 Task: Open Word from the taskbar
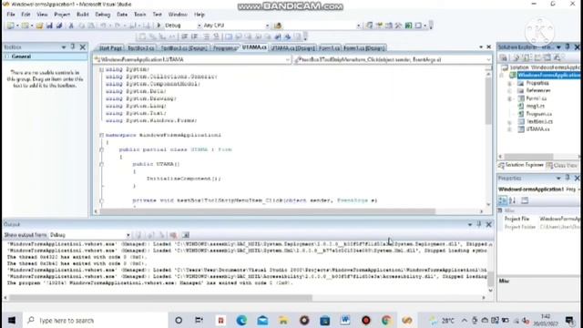(345, 320)
